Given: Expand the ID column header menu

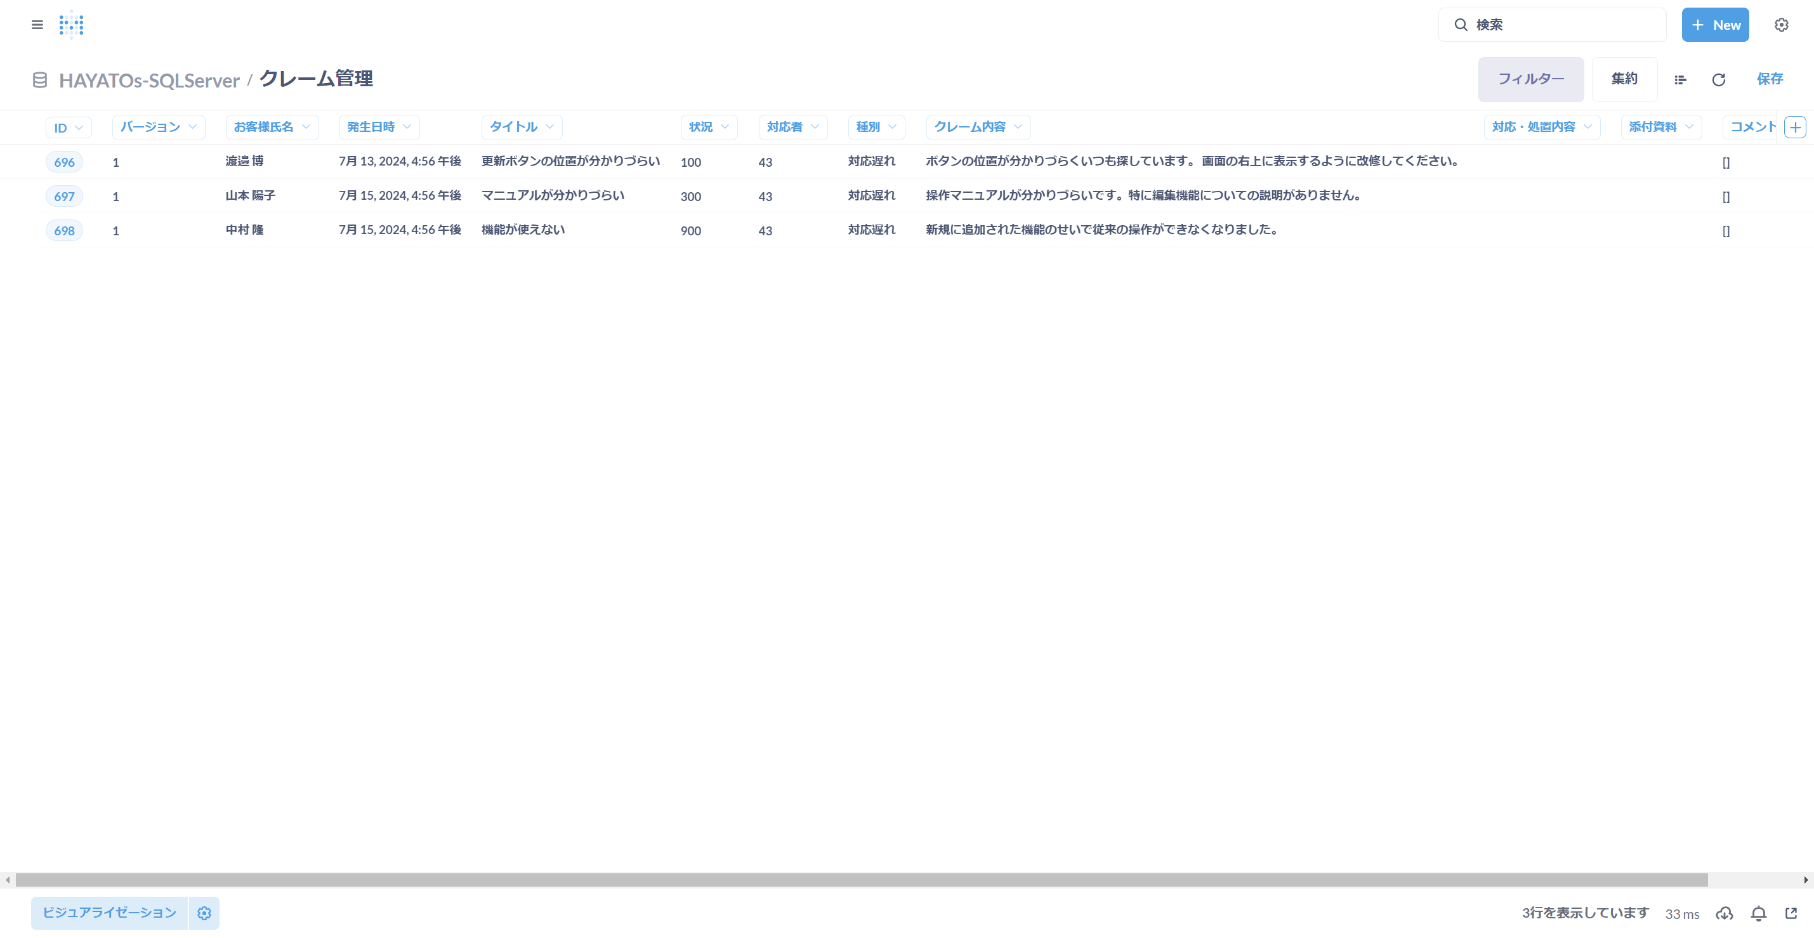Looking at the screenshot, I should click(69, 127).
